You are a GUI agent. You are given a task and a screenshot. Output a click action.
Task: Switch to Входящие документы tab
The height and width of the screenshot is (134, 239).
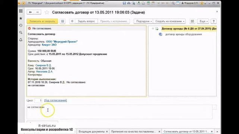pos(91,131)
